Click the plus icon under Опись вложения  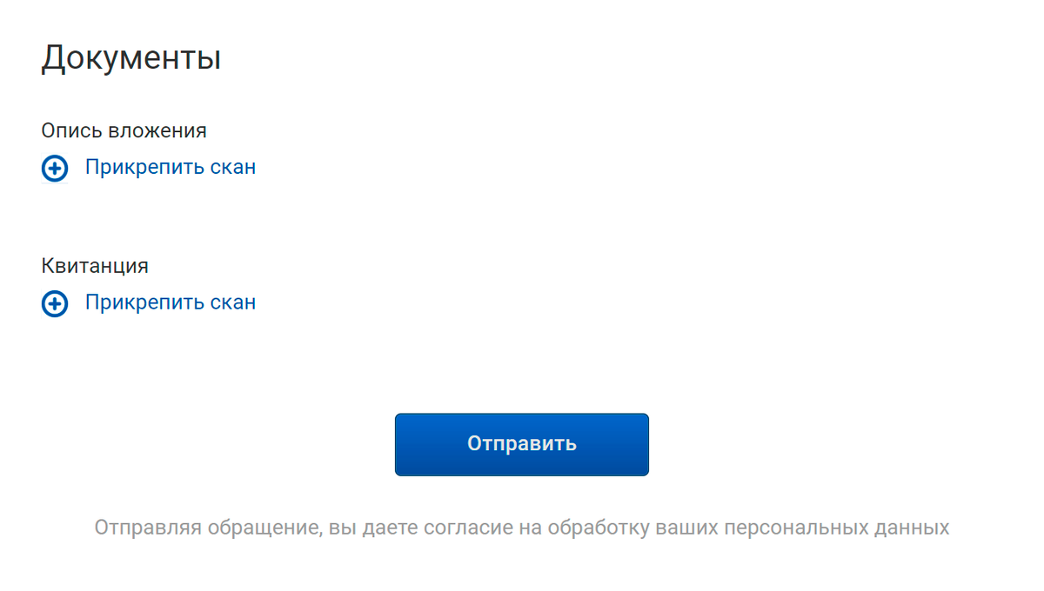(55, 169)
